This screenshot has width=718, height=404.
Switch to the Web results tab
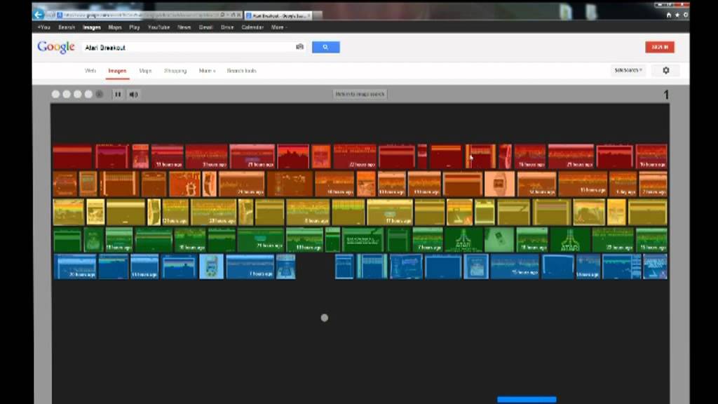(x=90, y=71)
